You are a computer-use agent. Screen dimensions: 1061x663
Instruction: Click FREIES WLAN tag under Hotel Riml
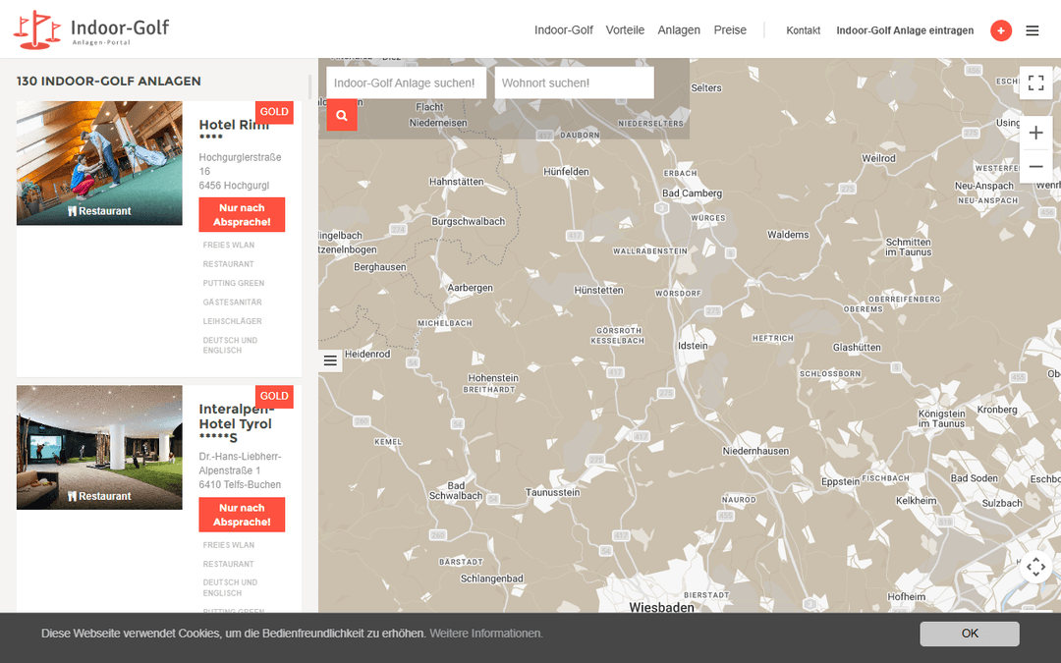(x=229, y=245)
